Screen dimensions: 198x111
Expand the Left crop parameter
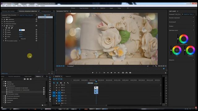[3, 30]
